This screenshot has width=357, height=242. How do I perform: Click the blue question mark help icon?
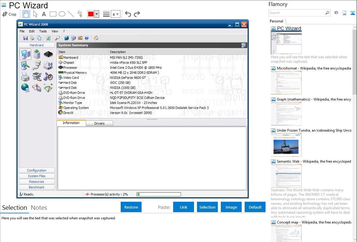point(86,38)
